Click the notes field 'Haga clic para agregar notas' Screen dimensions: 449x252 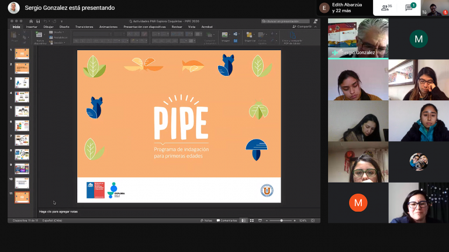point(58,211)
